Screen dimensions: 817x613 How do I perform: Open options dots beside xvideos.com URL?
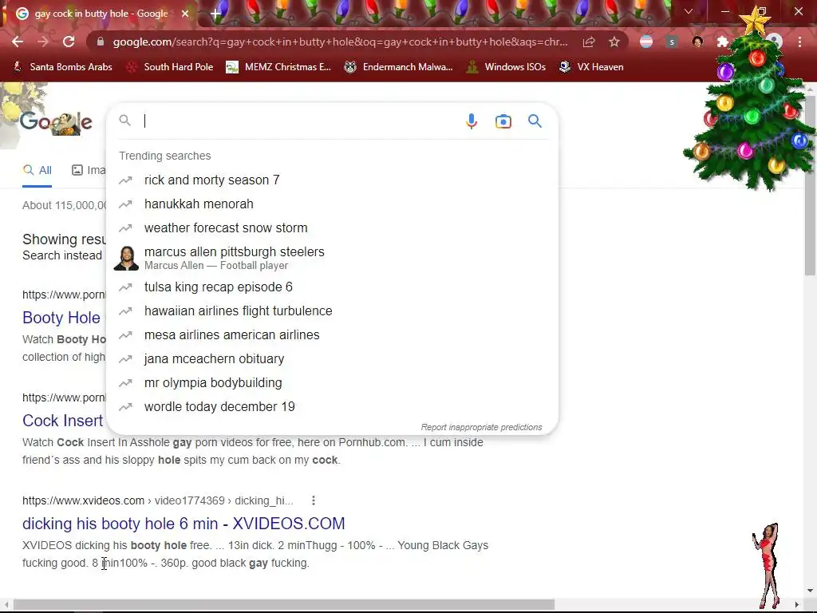click(x=313, y=500)
